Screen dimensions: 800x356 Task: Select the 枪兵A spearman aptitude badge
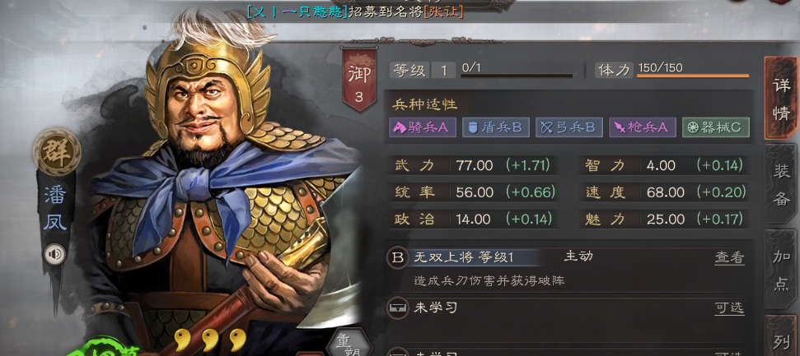click(x=643, y=127)
